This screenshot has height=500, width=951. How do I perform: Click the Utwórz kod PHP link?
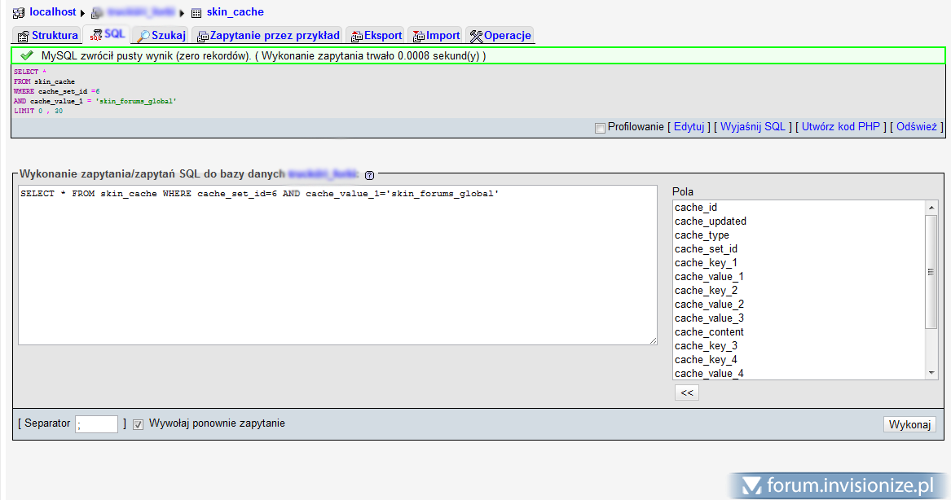click(x=841, y=127)
